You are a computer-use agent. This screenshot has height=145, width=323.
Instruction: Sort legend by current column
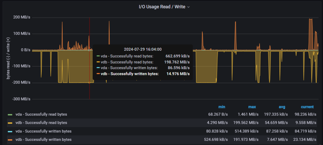pyautogui.click(x=307, y=107)
